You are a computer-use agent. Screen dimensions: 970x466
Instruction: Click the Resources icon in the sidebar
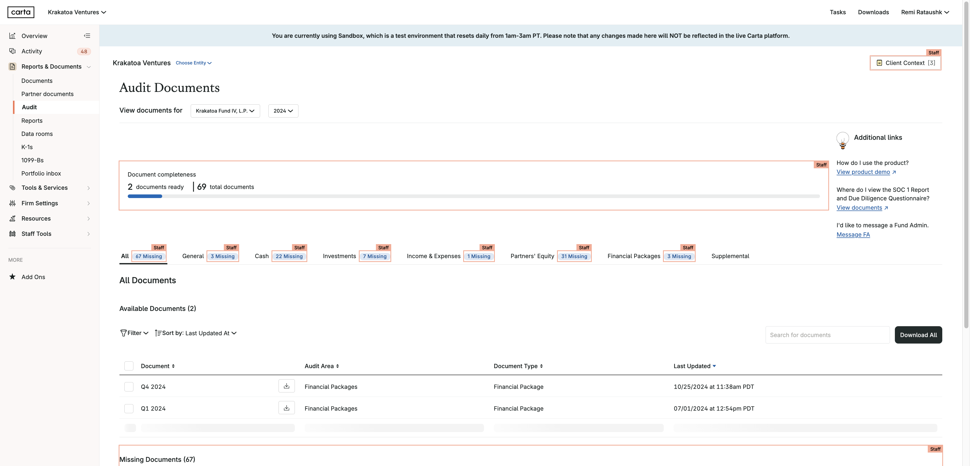point(12,218)
